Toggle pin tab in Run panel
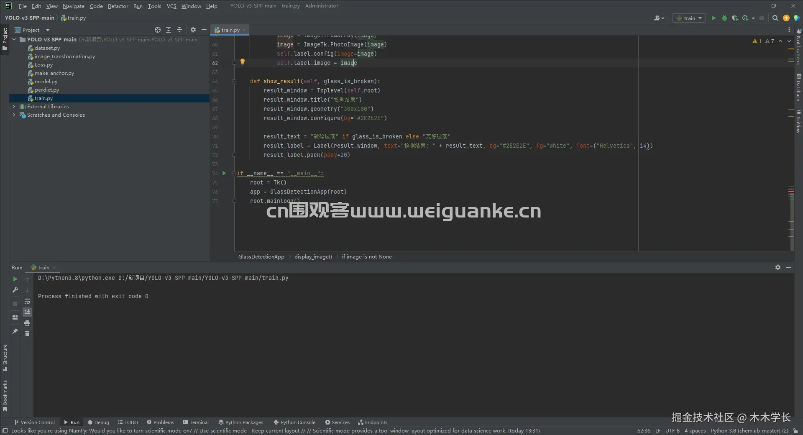Image resolution: width=803 pixels, height=435 pixels. tap(15, 331)
